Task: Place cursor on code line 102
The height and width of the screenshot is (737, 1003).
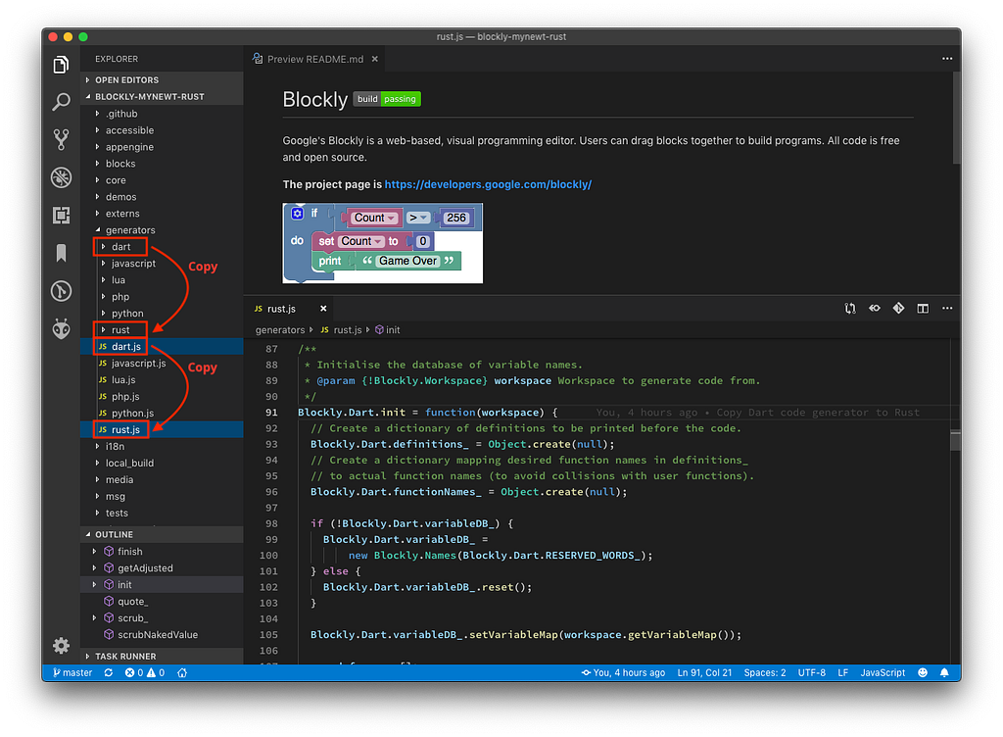Action: [427, 587]
